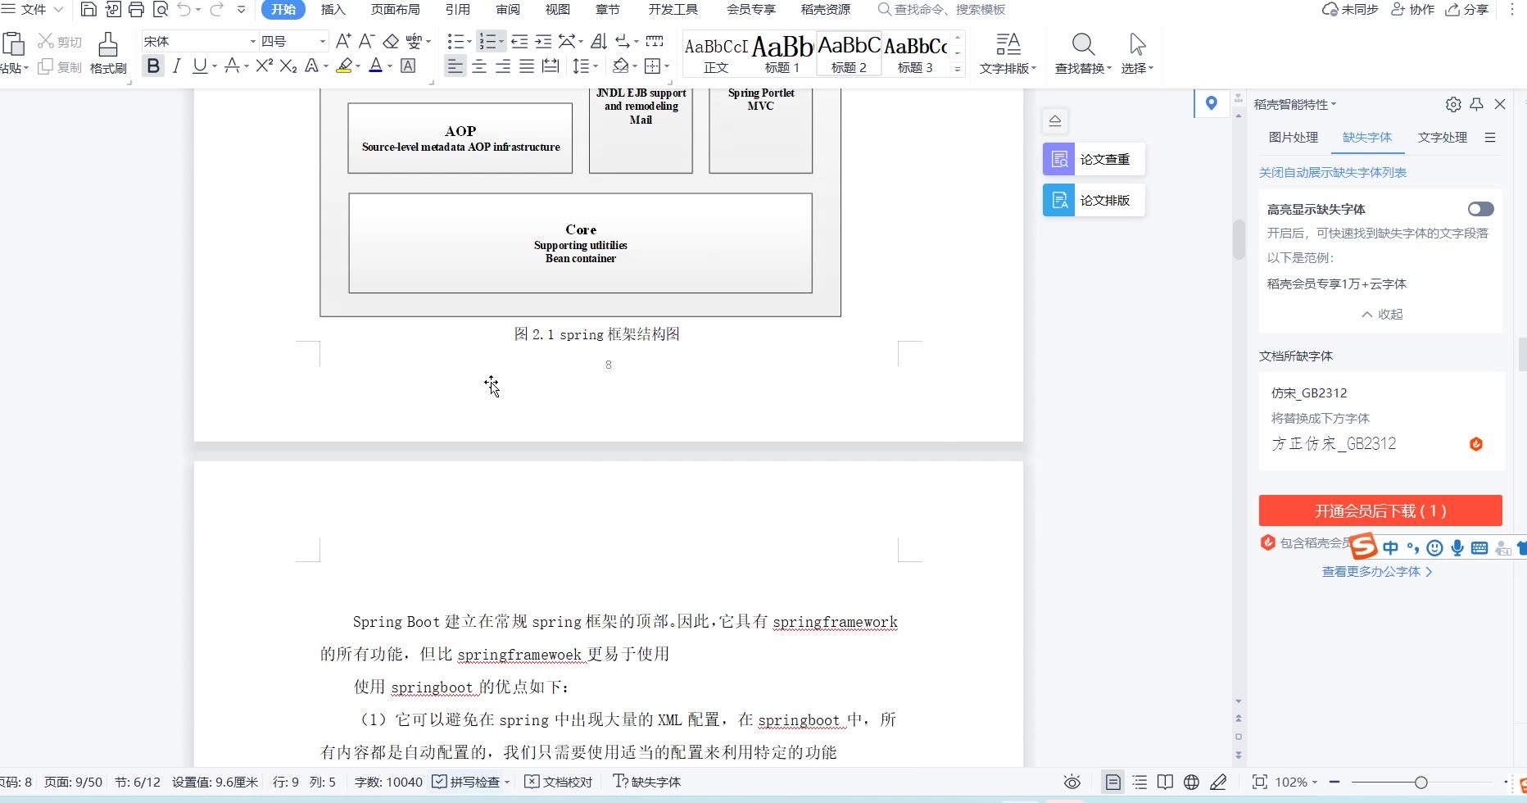Viewport: 1527px width, 803px height.
Task: Apply character border icon
Action: click(408, 66)
